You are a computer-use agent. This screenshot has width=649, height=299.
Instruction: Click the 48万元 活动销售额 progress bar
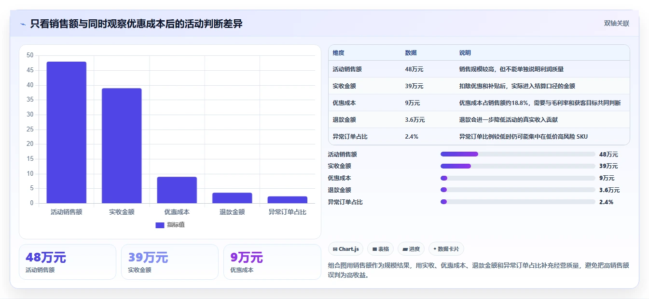518,154
